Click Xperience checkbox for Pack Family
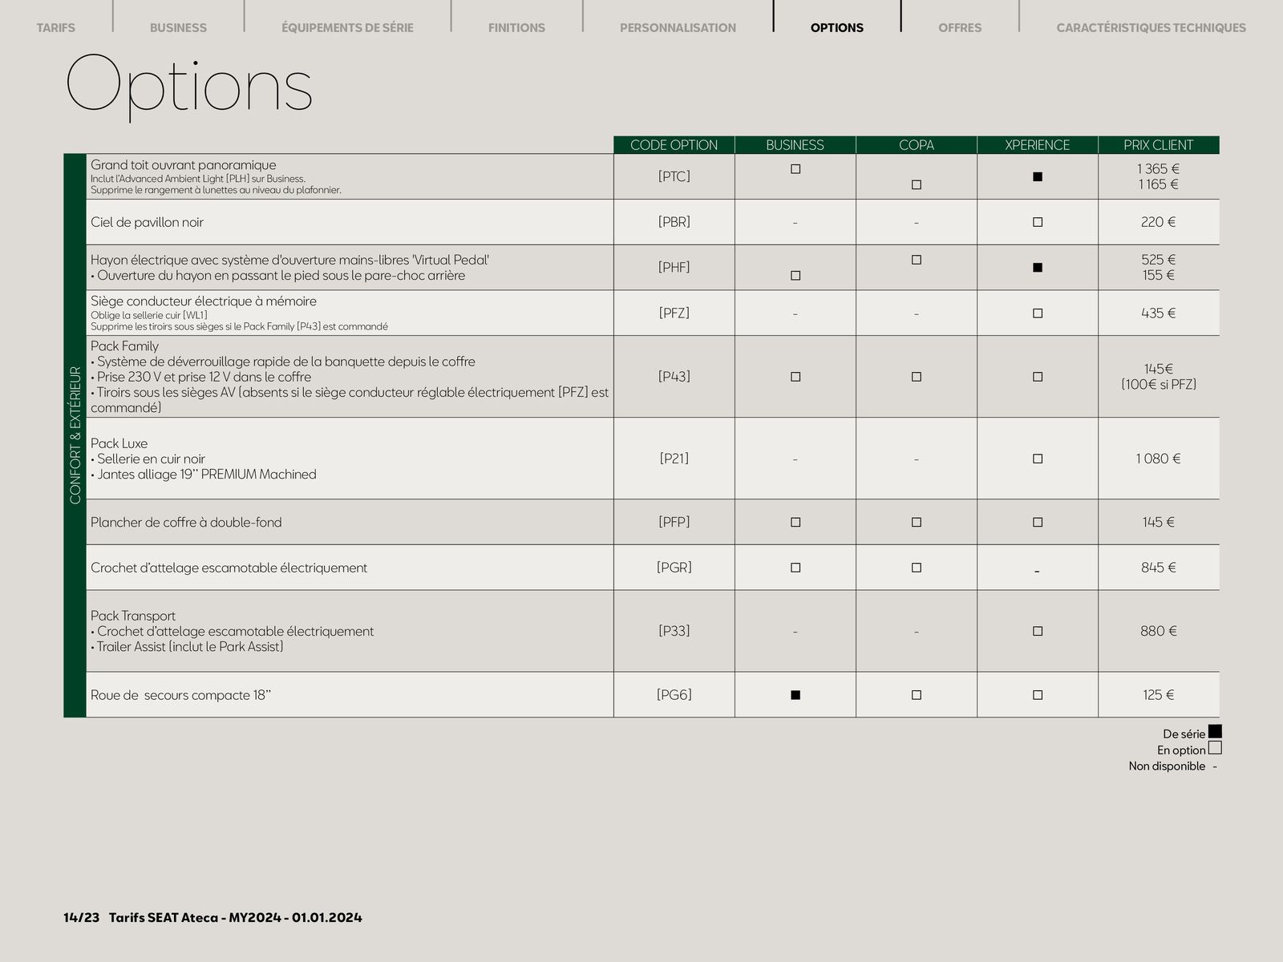1283x962 pixels. point(1038,377)
